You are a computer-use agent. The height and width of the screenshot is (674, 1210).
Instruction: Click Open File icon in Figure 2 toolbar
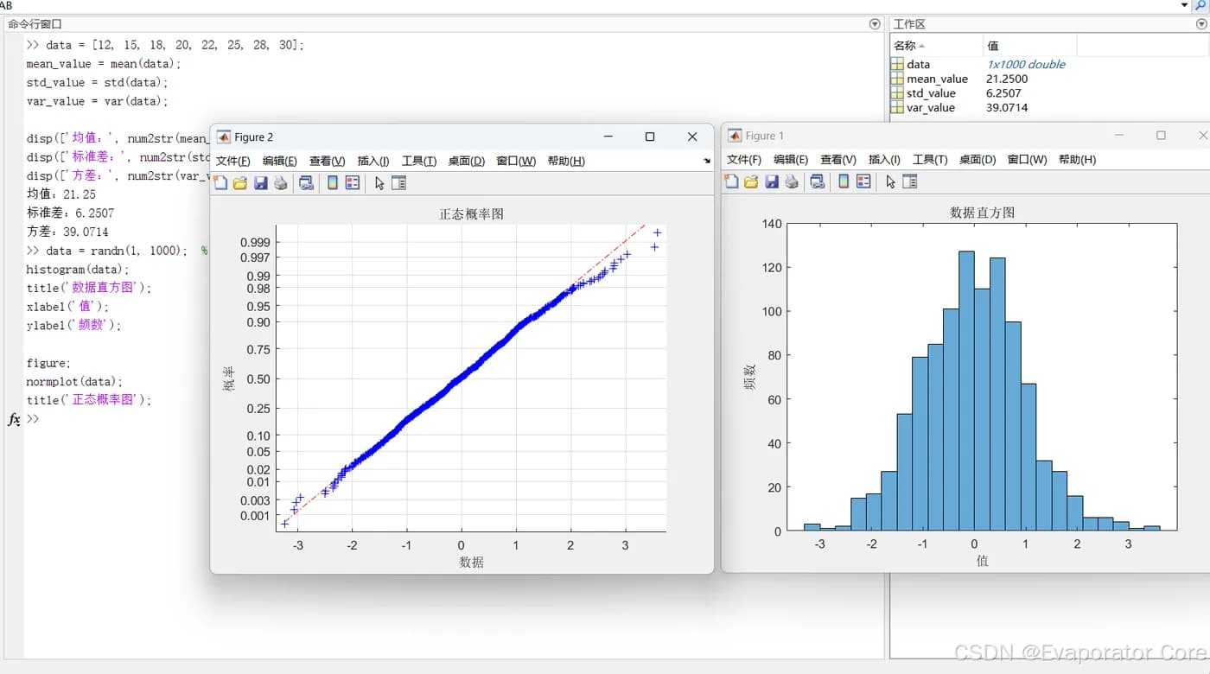pyautogui.click(x=240, y=182)
